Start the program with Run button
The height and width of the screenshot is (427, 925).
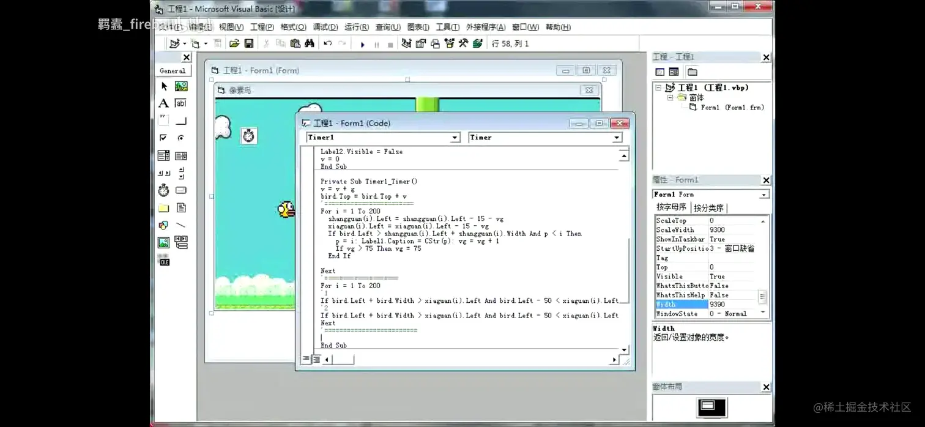pos(362,44)
